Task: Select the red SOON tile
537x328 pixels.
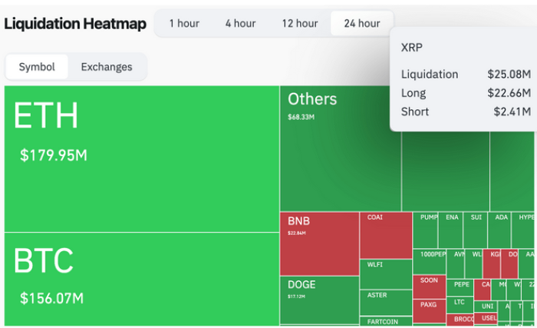Action: tap(429, 286)
